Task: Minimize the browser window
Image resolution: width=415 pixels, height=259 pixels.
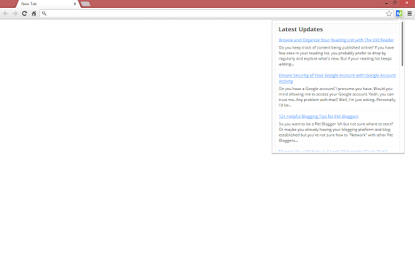Action: tap(386, 3)
